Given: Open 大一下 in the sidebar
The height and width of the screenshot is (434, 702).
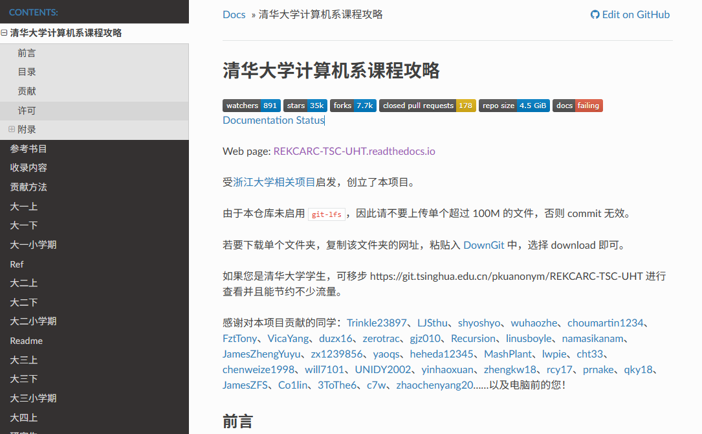Looking at the screenshot, I should 94,225.
